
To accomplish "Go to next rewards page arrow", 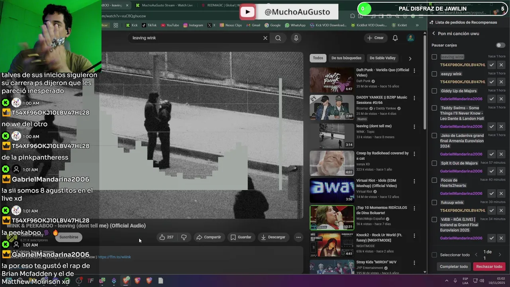I will 500,255.
